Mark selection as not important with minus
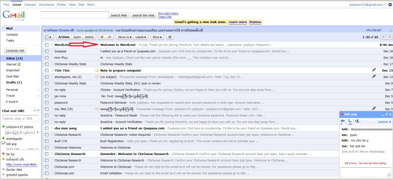Screen dimensions: 393x180 (x=110, y=37)
